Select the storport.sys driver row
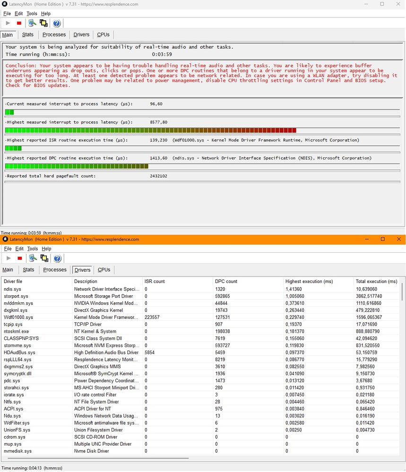Viewport: 406px width, 472px height. [200, 296]
